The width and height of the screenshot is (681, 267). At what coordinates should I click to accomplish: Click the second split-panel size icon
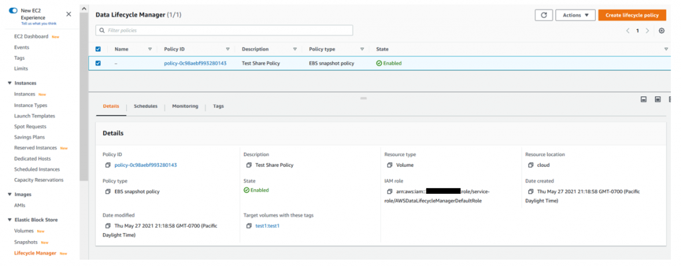(x=658, y=99)
